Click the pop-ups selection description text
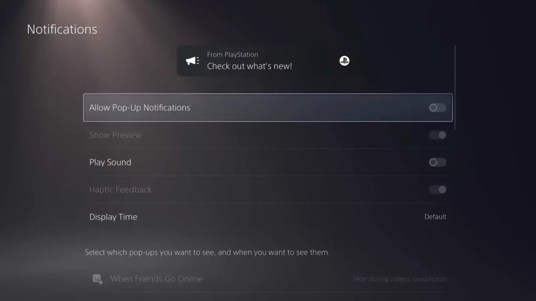The height and width of the screenshot is (301, 536). click(207, 252)
